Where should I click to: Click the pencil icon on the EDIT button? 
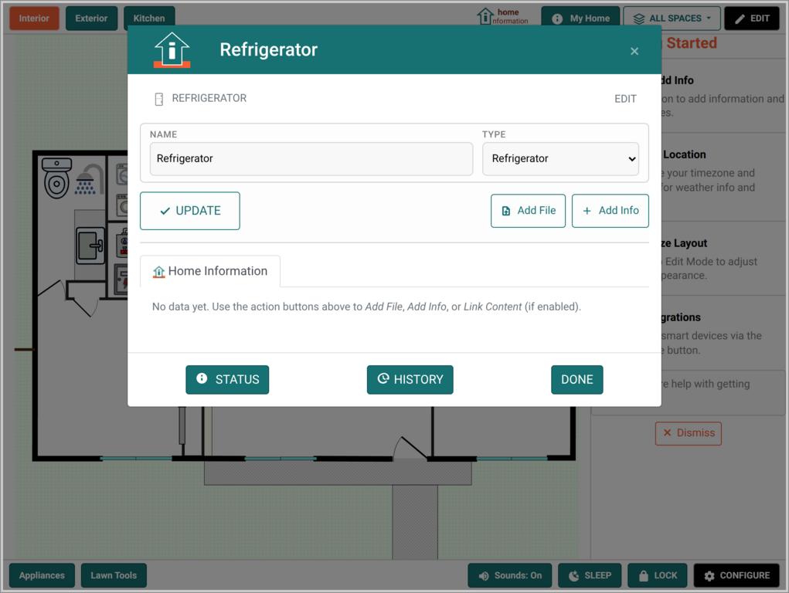740,19
